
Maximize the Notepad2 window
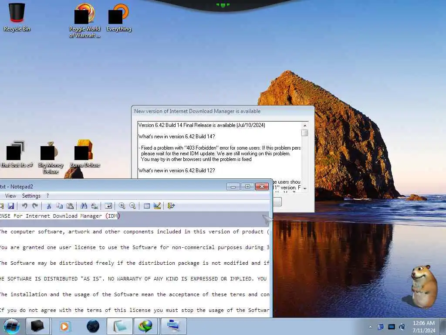pyautogui.click(x=247, y=187)
